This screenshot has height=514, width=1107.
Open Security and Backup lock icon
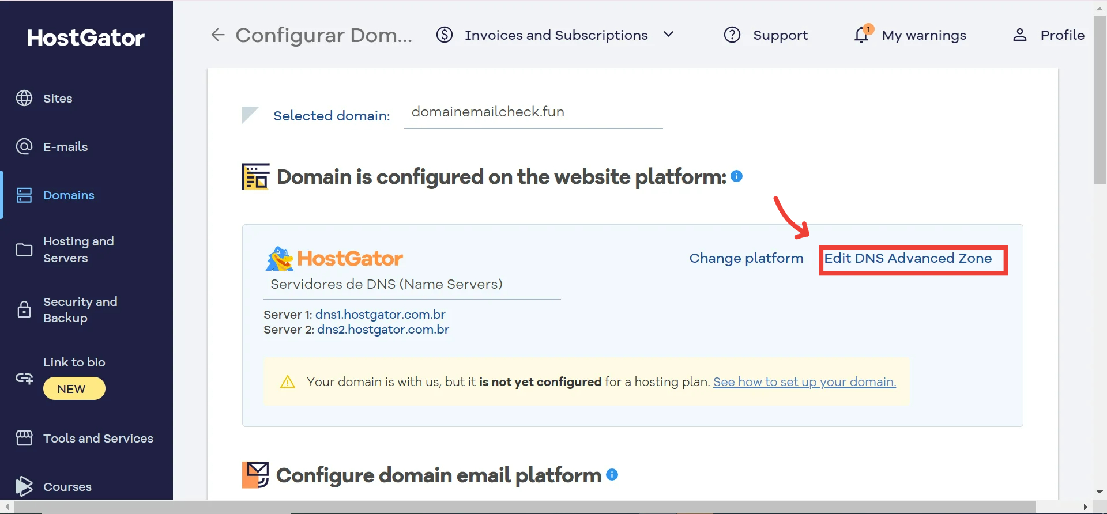[24, 309]
